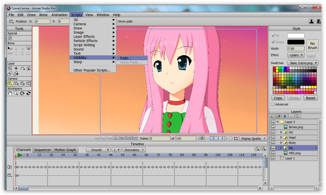Switch to the Sequencer tab
326x195 pixels.
pos(42,150)
